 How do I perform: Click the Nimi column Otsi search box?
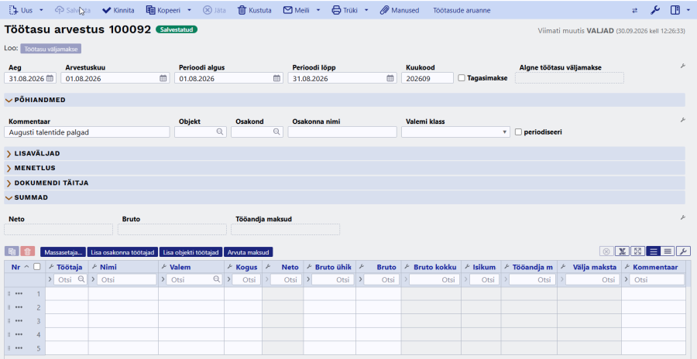[127, 279]
